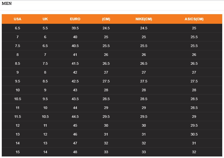Image resolution: width=224 pixels, height=158 pixels.
Task: Select the (CM) column header
Action: (106, 19)
